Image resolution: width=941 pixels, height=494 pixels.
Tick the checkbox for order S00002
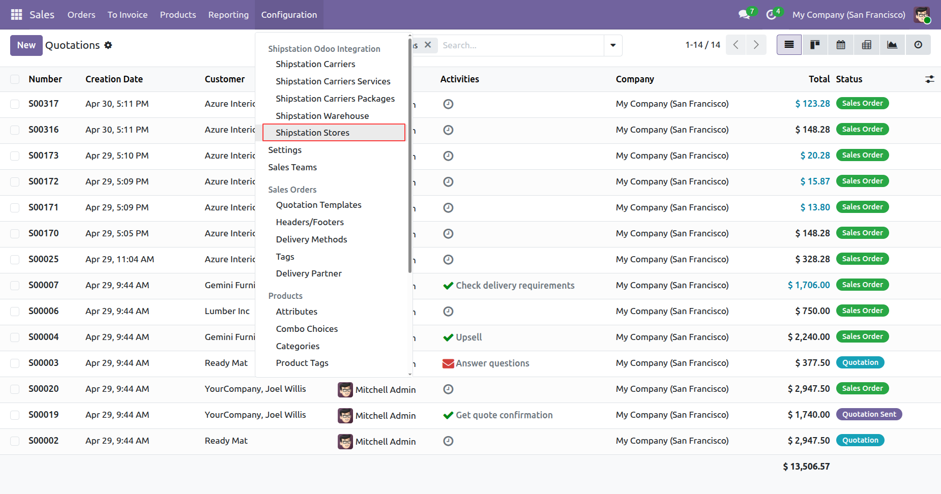(x=15, y=441)
